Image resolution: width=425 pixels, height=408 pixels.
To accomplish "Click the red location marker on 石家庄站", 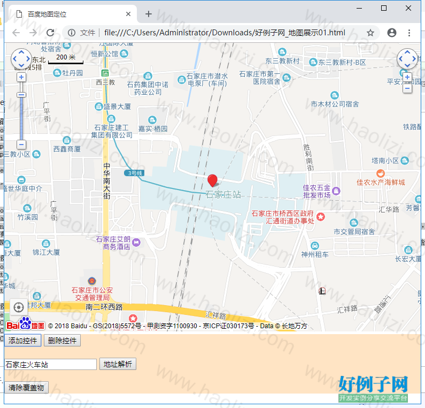I will 212,180.
